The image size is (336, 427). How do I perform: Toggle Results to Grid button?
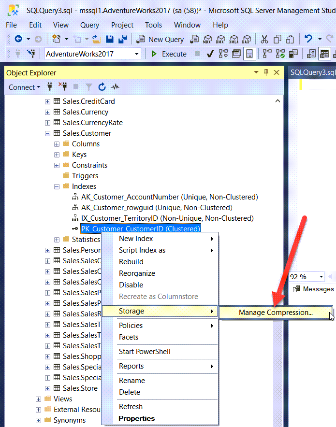[324, 54]
